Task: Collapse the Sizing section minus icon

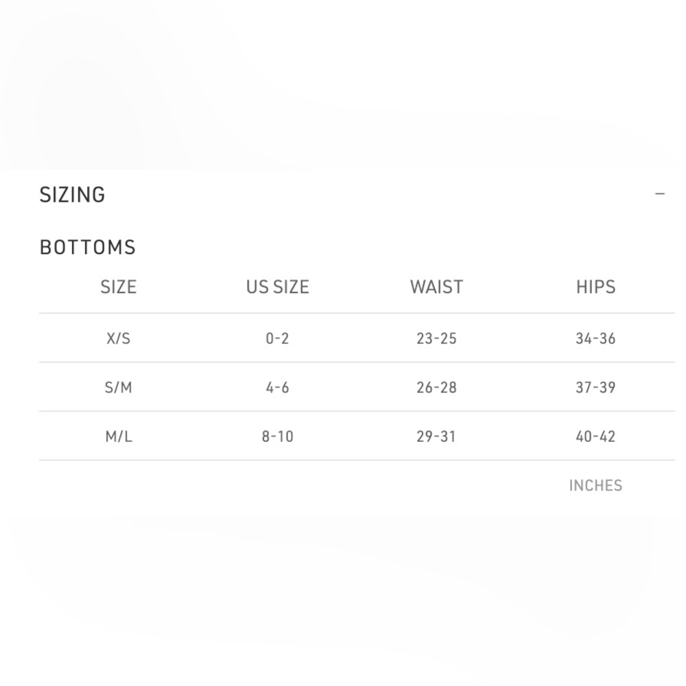Action: [660, 194]
